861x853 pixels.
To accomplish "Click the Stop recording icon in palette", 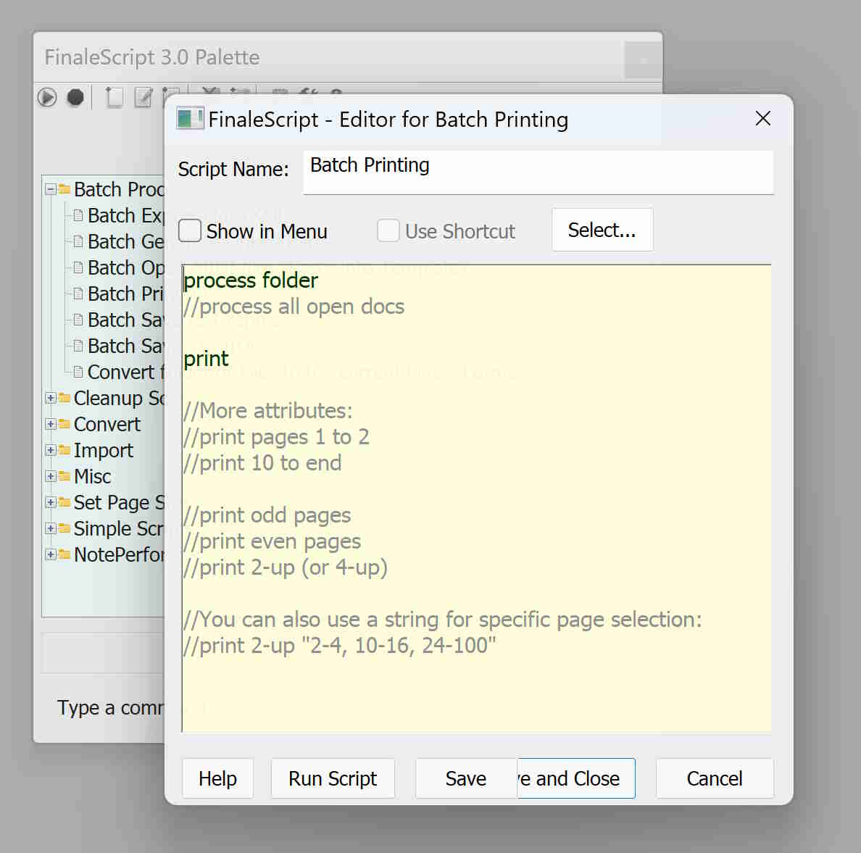I will click(x=75, y=97).
